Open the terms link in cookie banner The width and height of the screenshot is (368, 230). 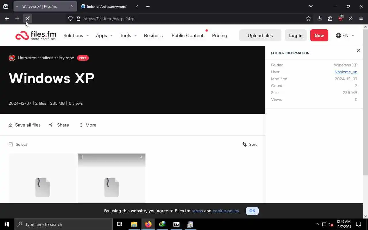pos(197,211)
